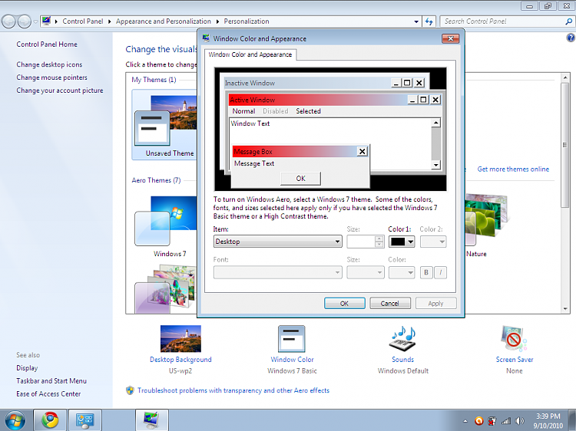Click the Window Color dialog title icon

206,38
